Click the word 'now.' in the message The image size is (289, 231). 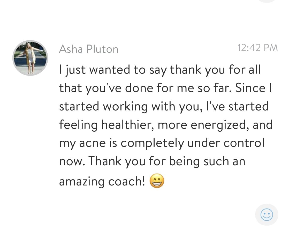point(72,162)
